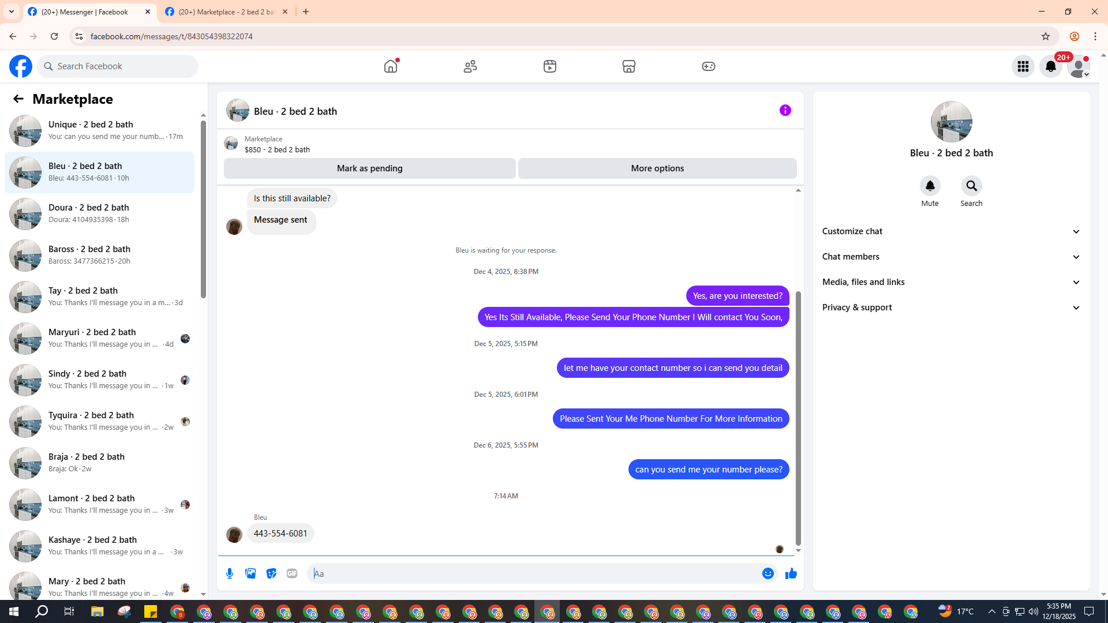Open Maryuri · 2 bed 2 bath chat
This screenshot has height=623, width=1108.
click(x=99, y=339)
